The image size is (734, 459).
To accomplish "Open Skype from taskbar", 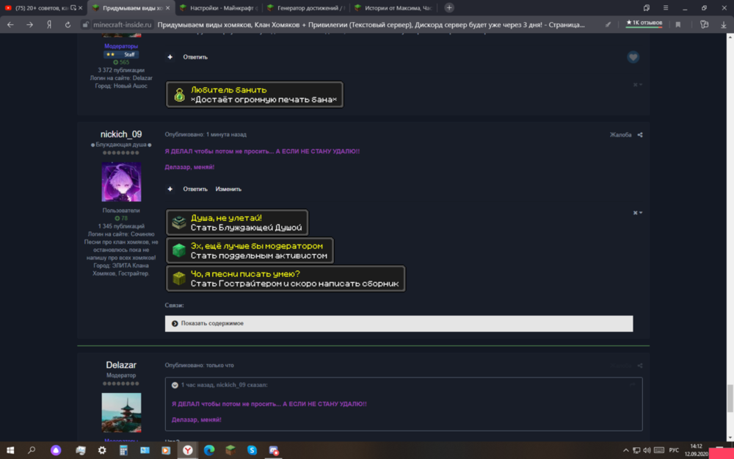I will tap(252, 450).
